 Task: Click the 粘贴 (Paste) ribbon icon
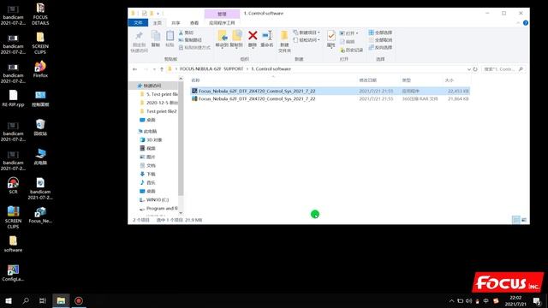[170, 36]
